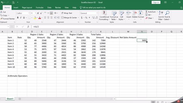
Task: Open the Name Box dropdown arrow
Action: pyautogui.click(x=8, y=27)
